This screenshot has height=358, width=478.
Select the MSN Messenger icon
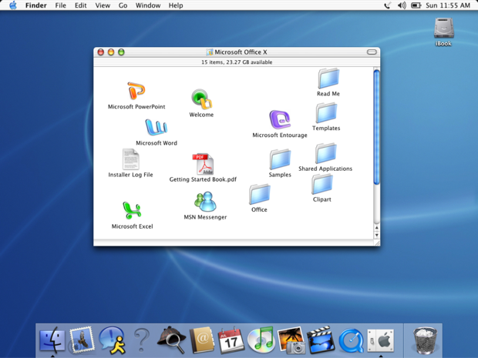tap(205, 202)
